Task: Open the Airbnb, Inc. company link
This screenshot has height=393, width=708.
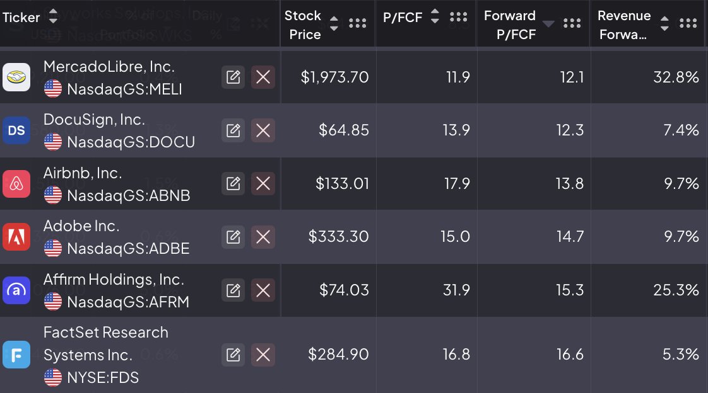Action: 83,173
